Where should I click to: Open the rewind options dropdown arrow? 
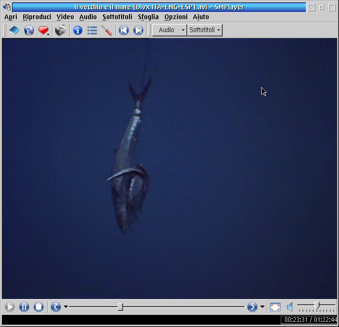coord(66,307)
